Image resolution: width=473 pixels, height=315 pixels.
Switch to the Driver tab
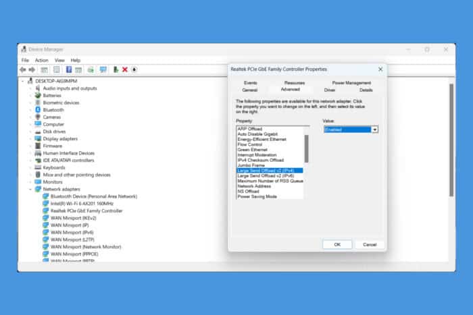click(x=330, y=90)
